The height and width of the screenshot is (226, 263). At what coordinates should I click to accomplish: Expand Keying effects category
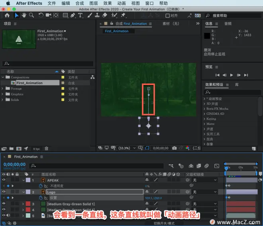(204, 119)
